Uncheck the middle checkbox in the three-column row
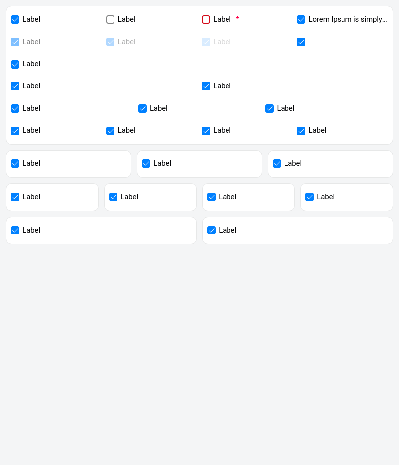 [142, 109]
